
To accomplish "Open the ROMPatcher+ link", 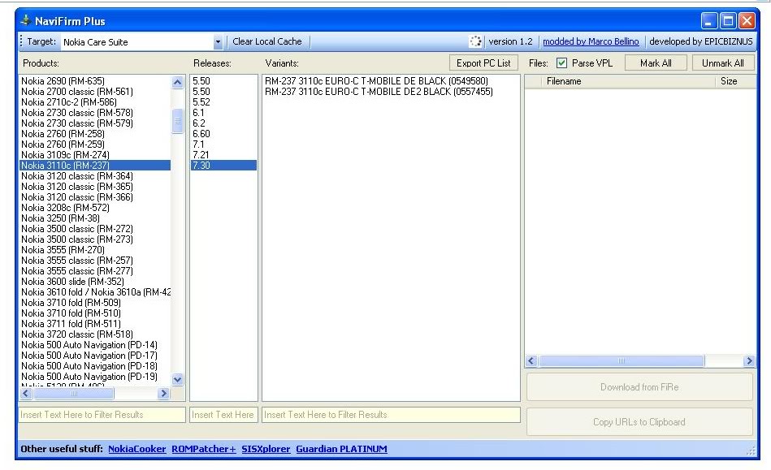I will click(204, 449).
